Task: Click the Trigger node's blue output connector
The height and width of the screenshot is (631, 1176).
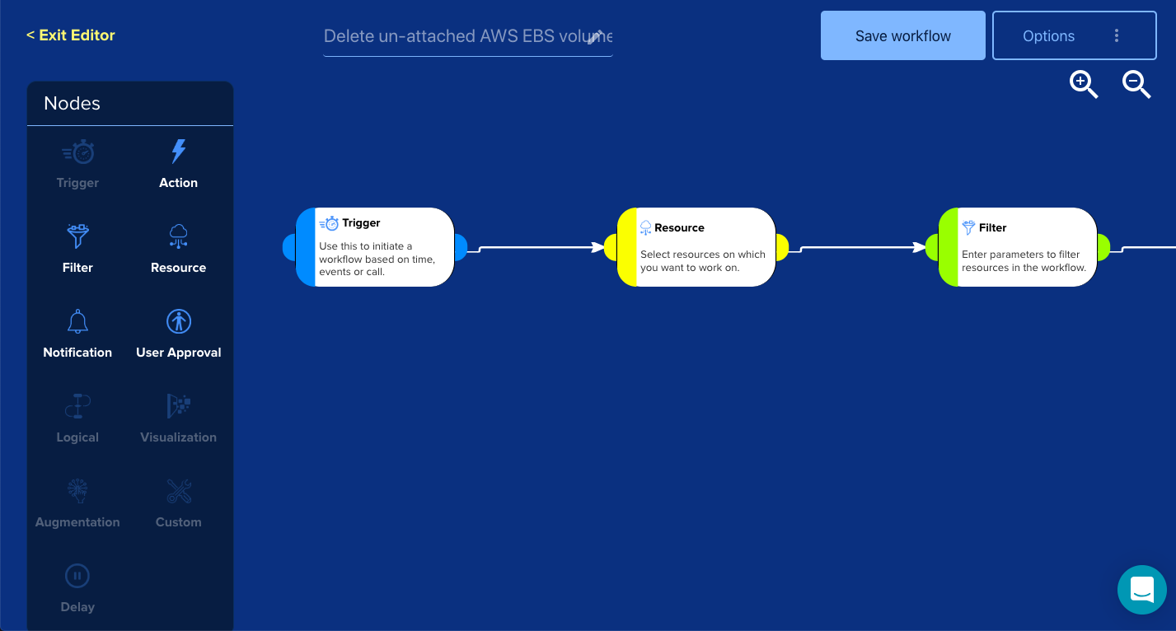Action: pos(461,247)
